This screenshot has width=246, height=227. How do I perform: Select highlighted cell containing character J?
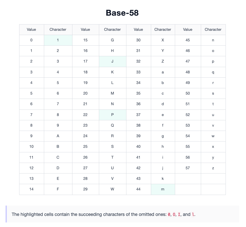tap(113, 62)
